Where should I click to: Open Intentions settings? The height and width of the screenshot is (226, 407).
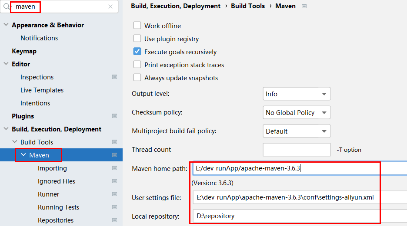35,103
